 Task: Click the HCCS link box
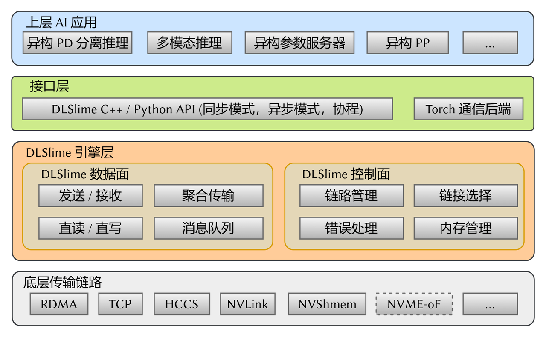click(182, 304)
